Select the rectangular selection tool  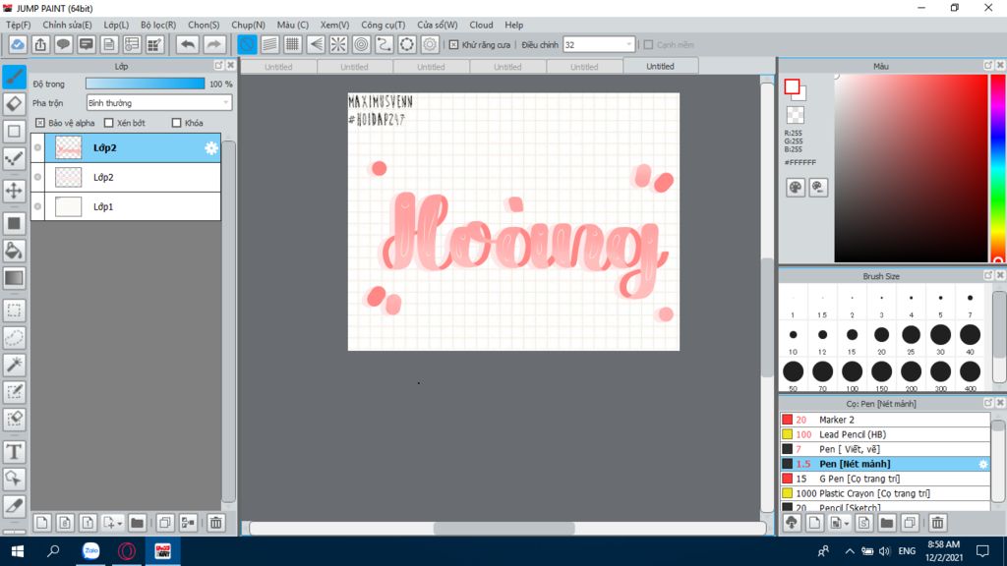click(x=14, y=311)
